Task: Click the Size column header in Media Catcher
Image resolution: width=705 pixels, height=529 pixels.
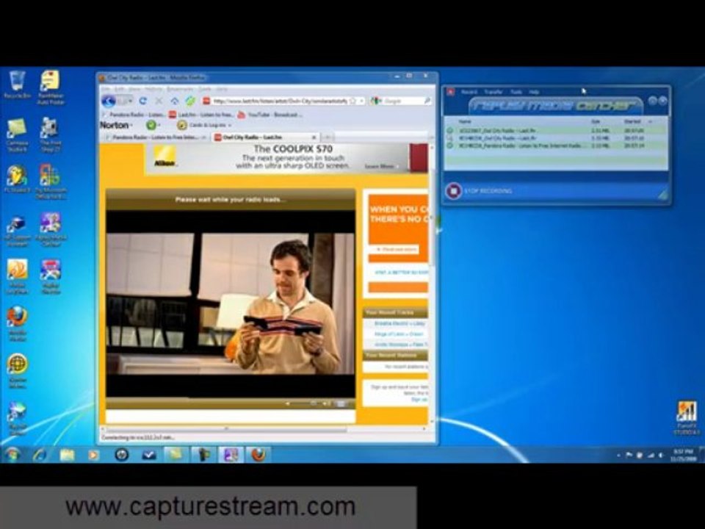Action: [596, 121]
